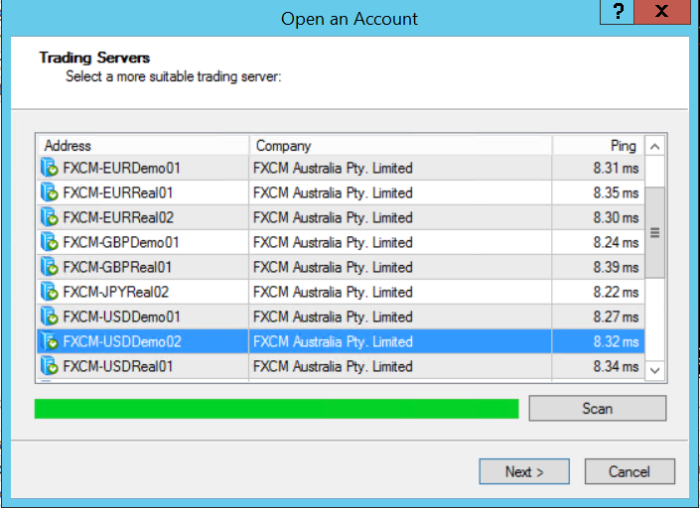
Task: Select the FXCM-EURReal02 server address
Action: pos(118,217)
